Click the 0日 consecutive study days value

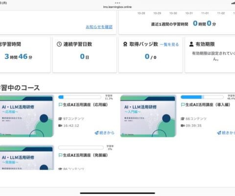pos(85,56)
